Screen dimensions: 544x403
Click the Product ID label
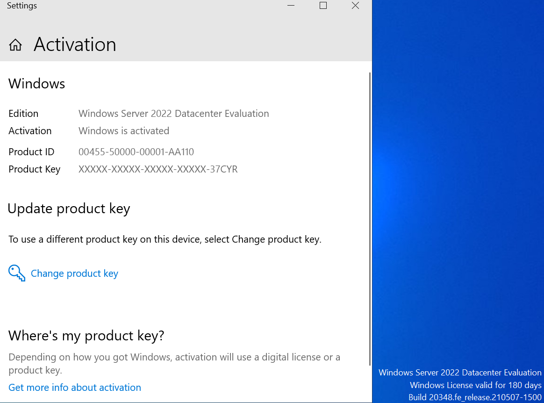click(31, 151)
